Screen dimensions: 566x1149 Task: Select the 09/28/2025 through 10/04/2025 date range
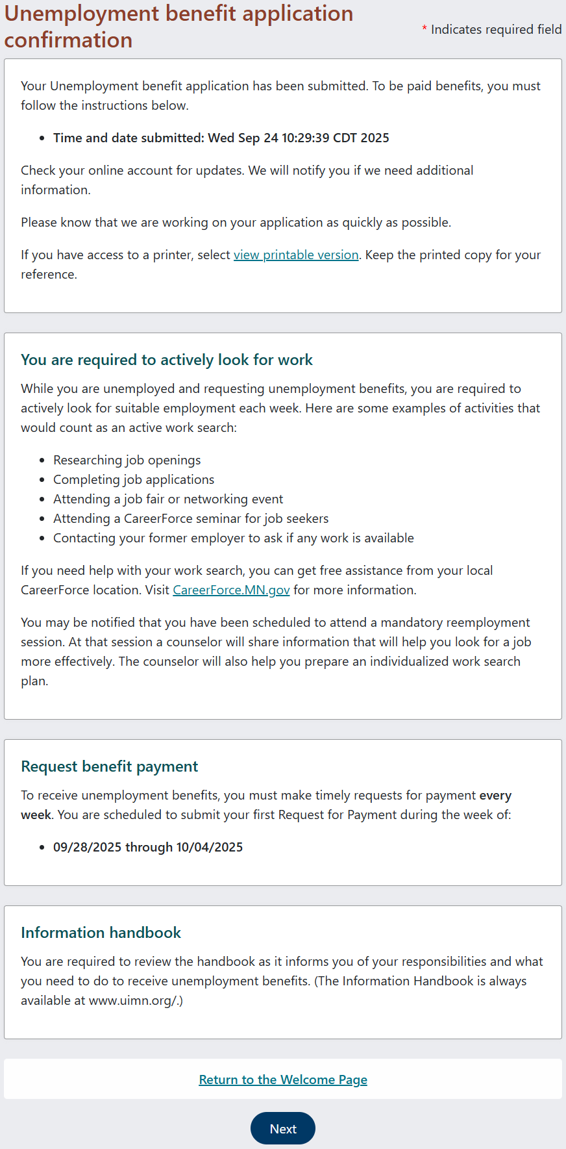[148, 847]
